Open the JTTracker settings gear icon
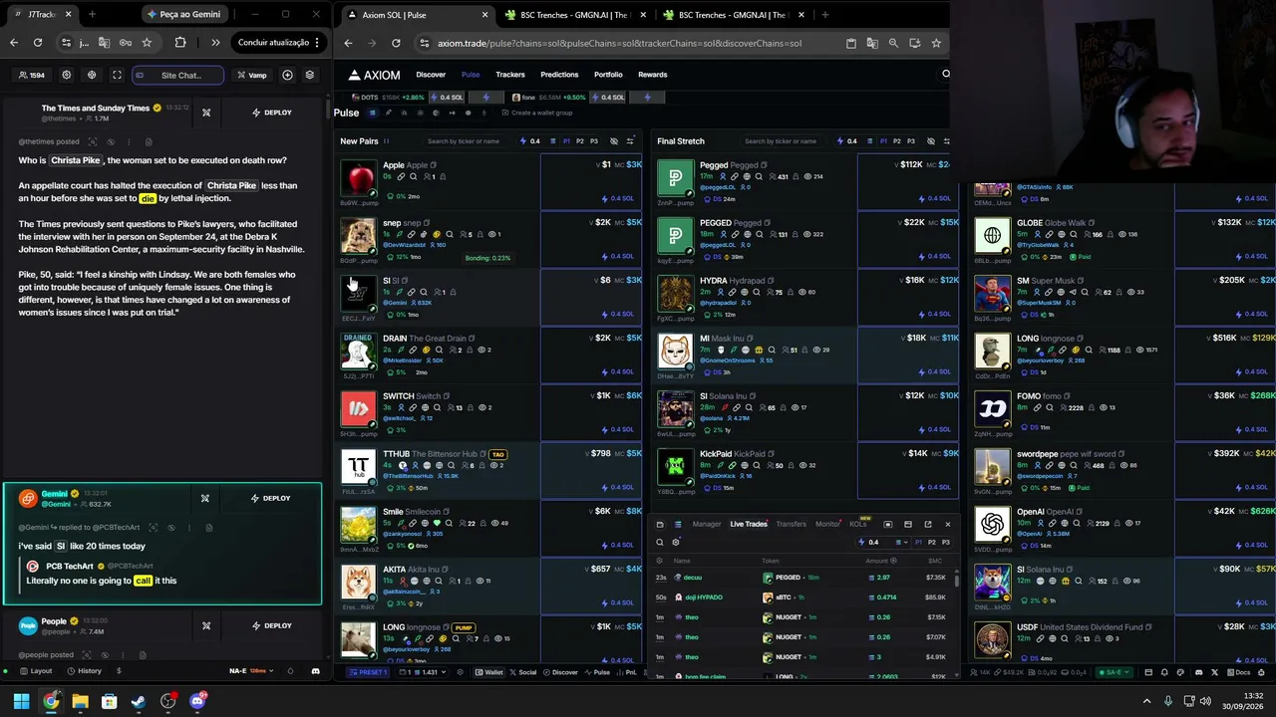This screenshot has width=1276, height=717. pyautogui.click(x=67, y=75)
